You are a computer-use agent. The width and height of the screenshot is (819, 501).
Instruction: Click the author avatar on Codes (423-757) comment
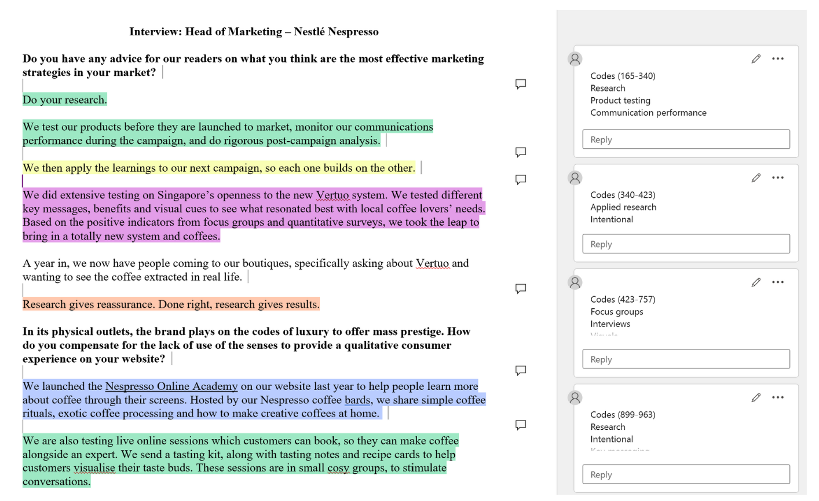pyautogui.click(x=575, y=282)
